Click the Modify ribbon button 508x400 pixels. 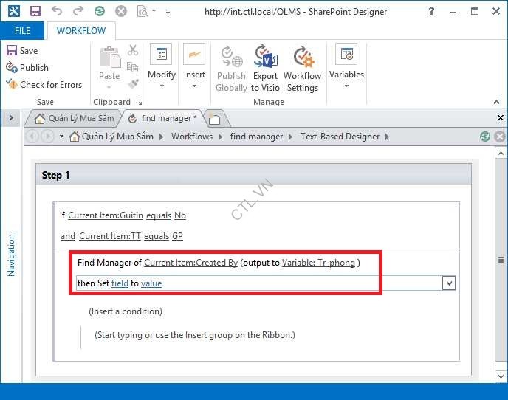pyautogui.click(x=161, y=65)
